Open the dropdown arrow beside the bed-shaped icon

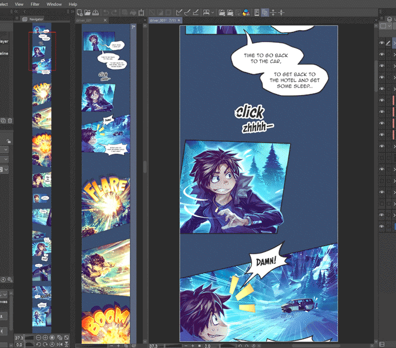213,13
